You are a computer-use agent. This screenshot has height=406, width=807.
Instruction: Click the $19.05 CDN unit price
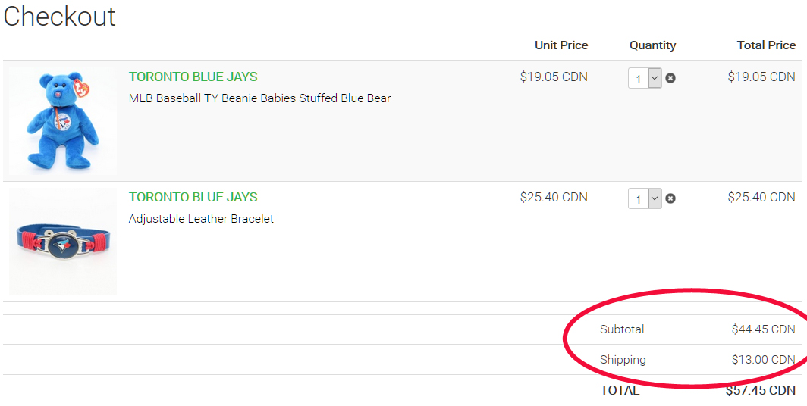pos(553,77)
